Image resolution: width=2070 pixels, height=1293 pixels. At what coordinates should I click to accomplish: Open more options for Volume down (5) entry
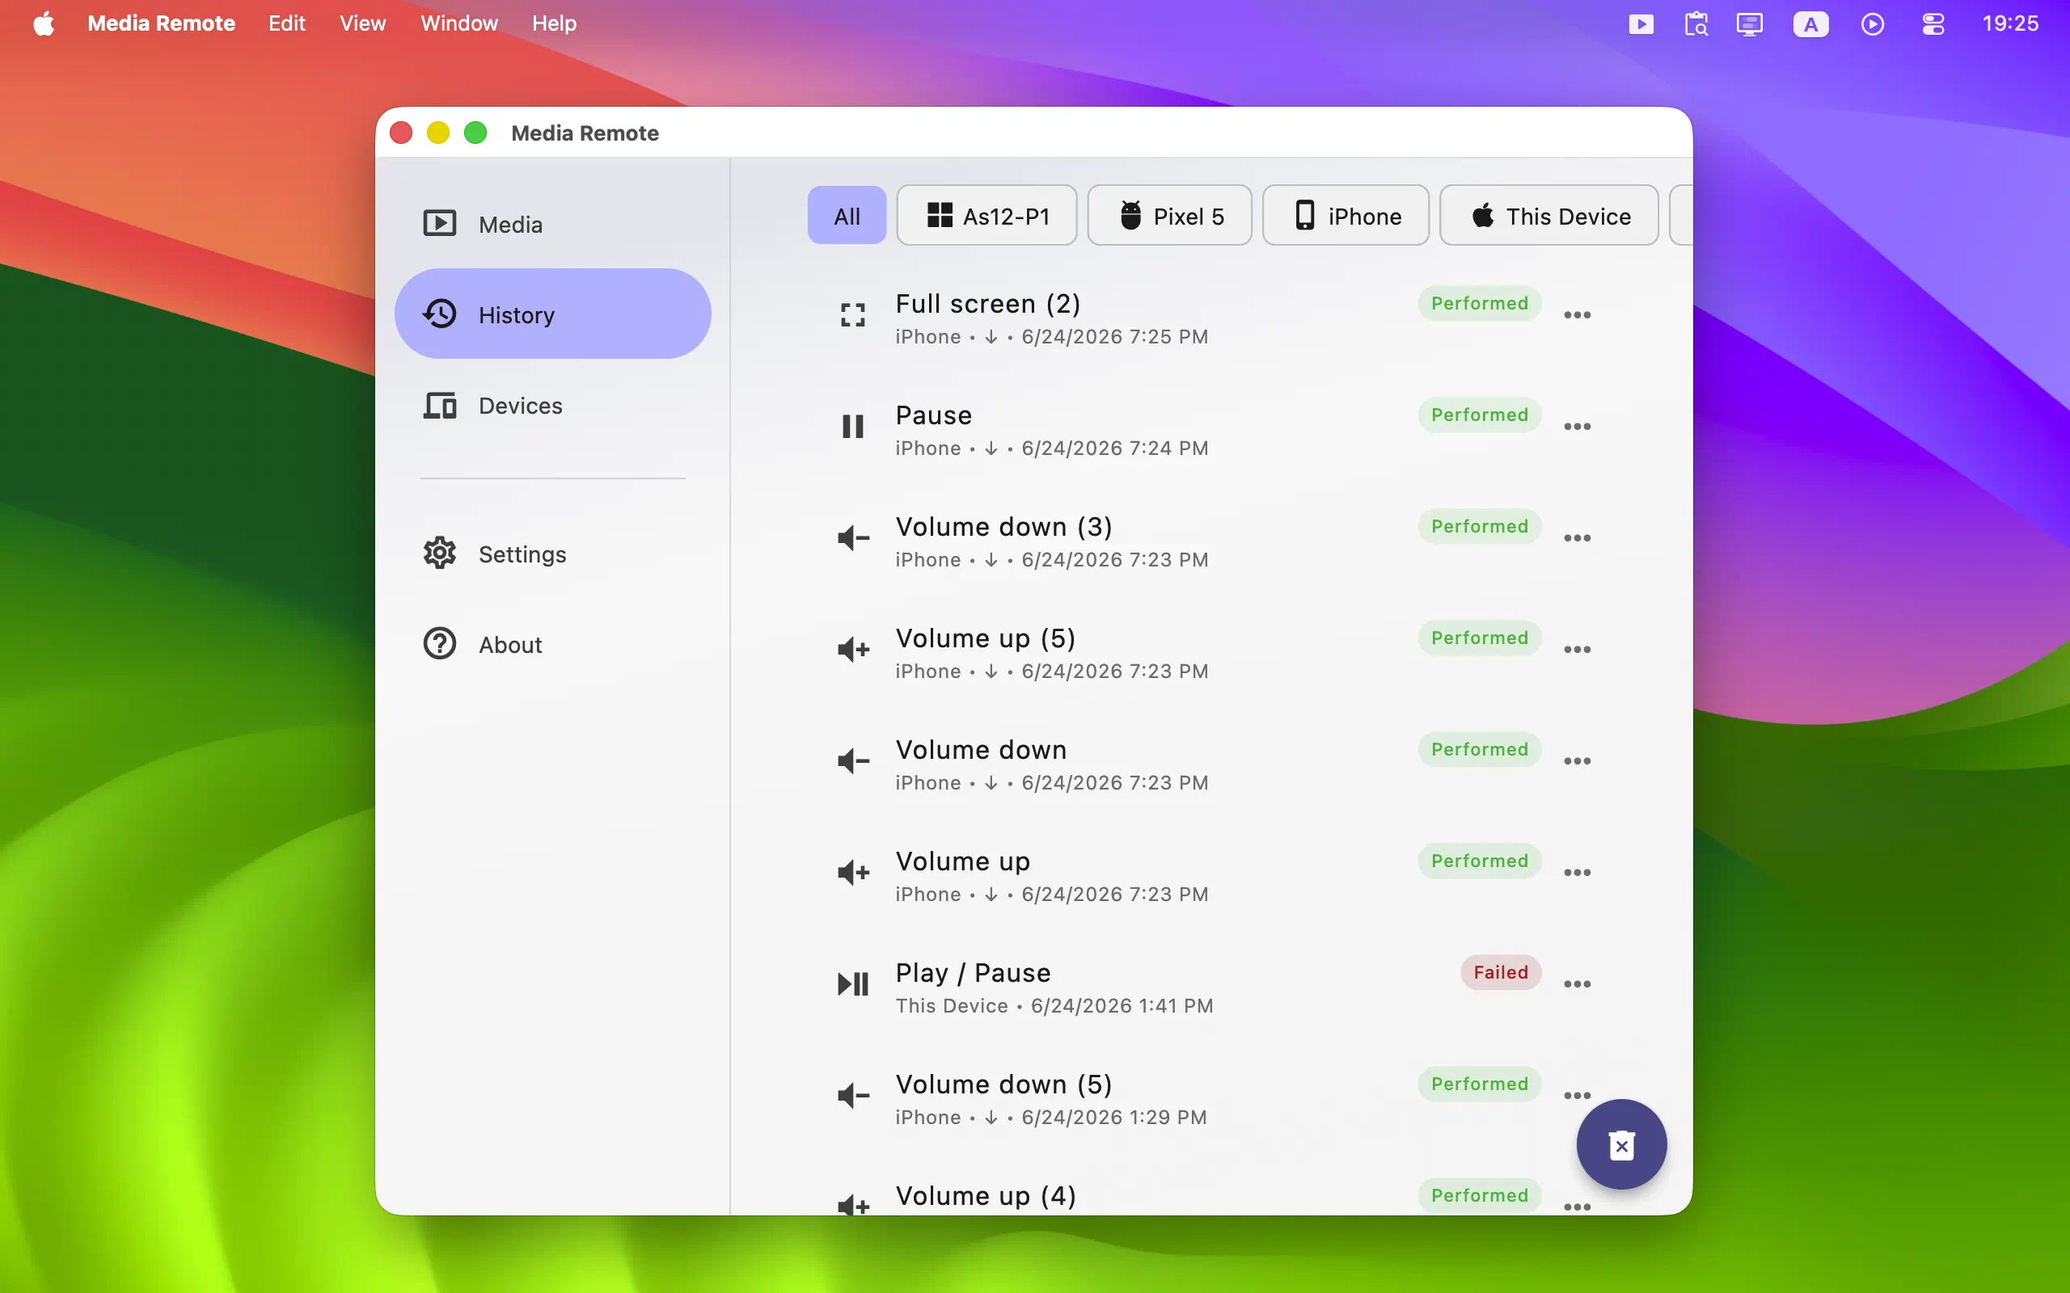coord(1577,1096)
